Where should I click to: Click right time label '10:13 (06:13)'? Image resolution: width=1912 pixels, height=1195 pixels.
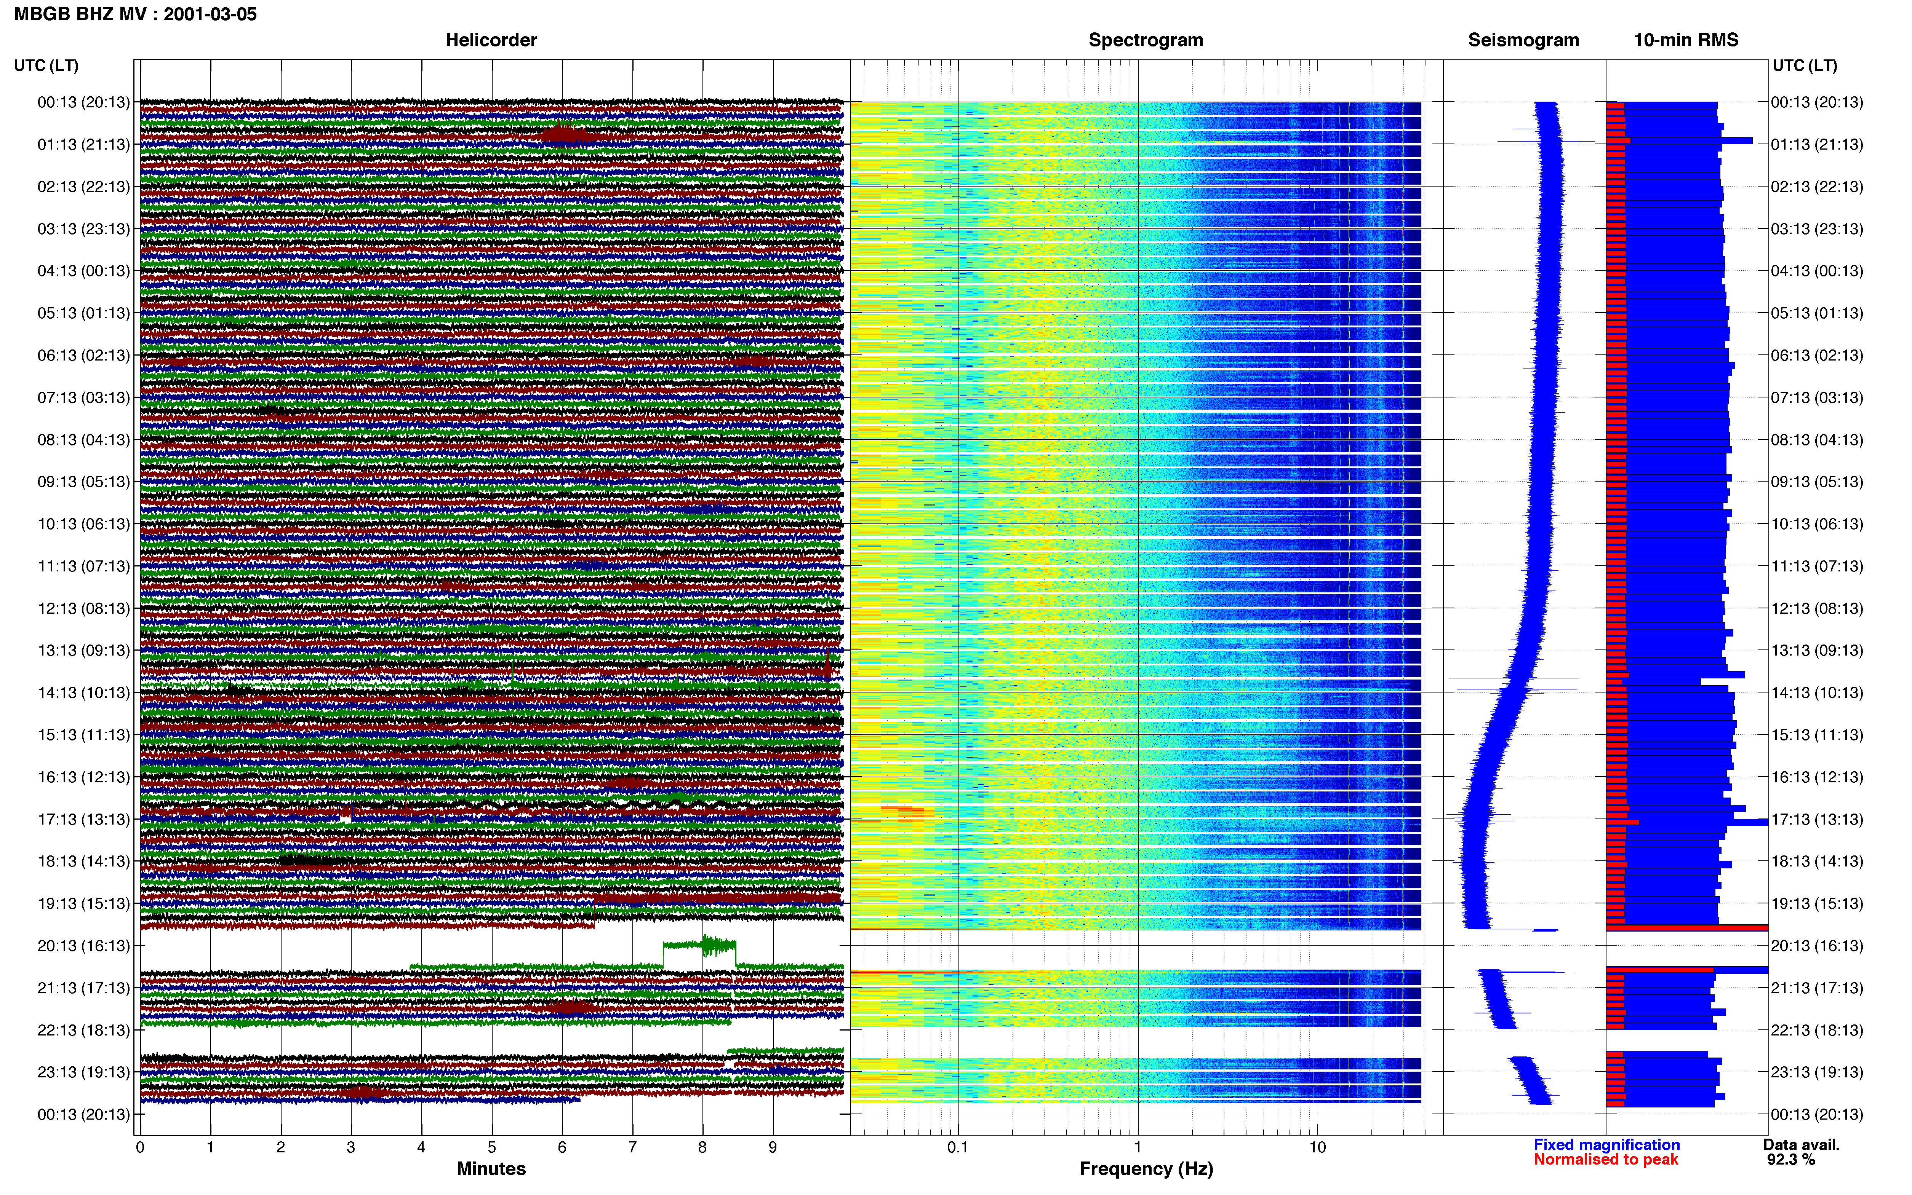[x=1817, y=524]
